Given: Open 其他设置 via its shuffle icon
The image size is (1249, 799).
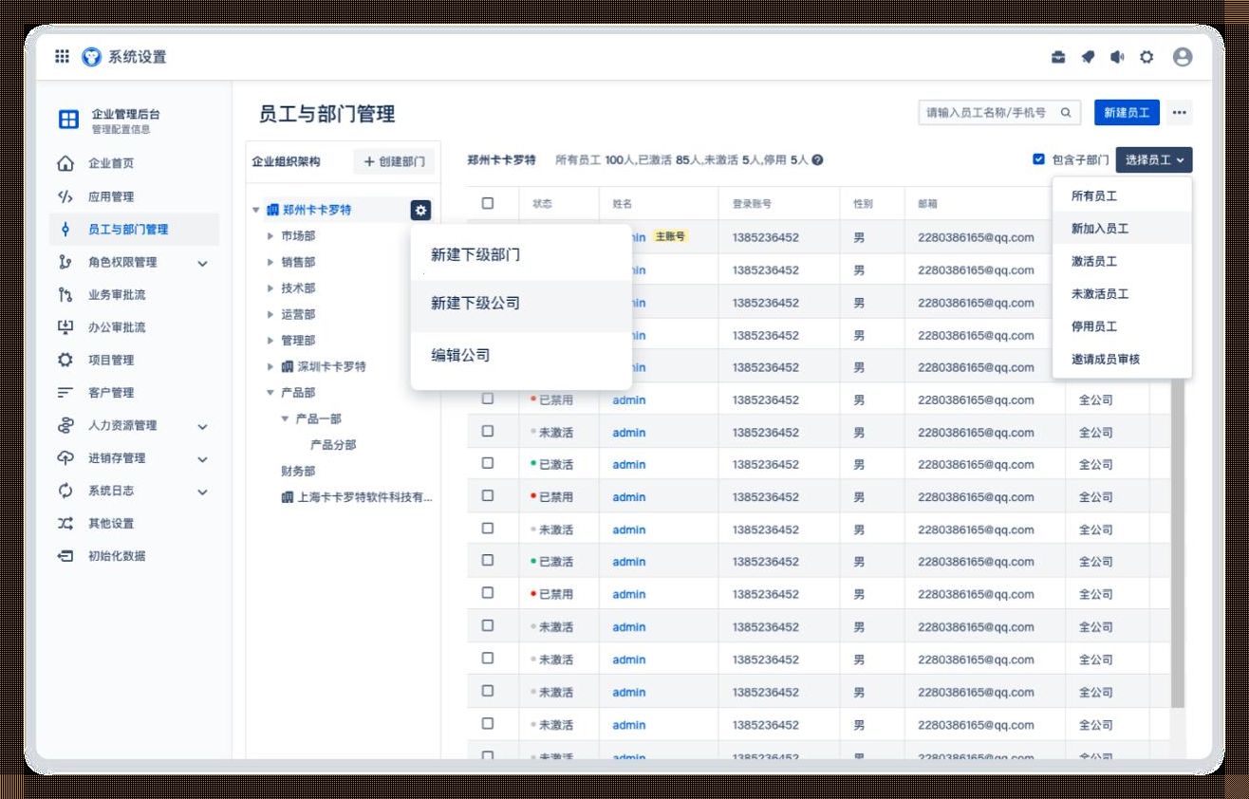Looking at the screenshot, I should pos(65,523).
